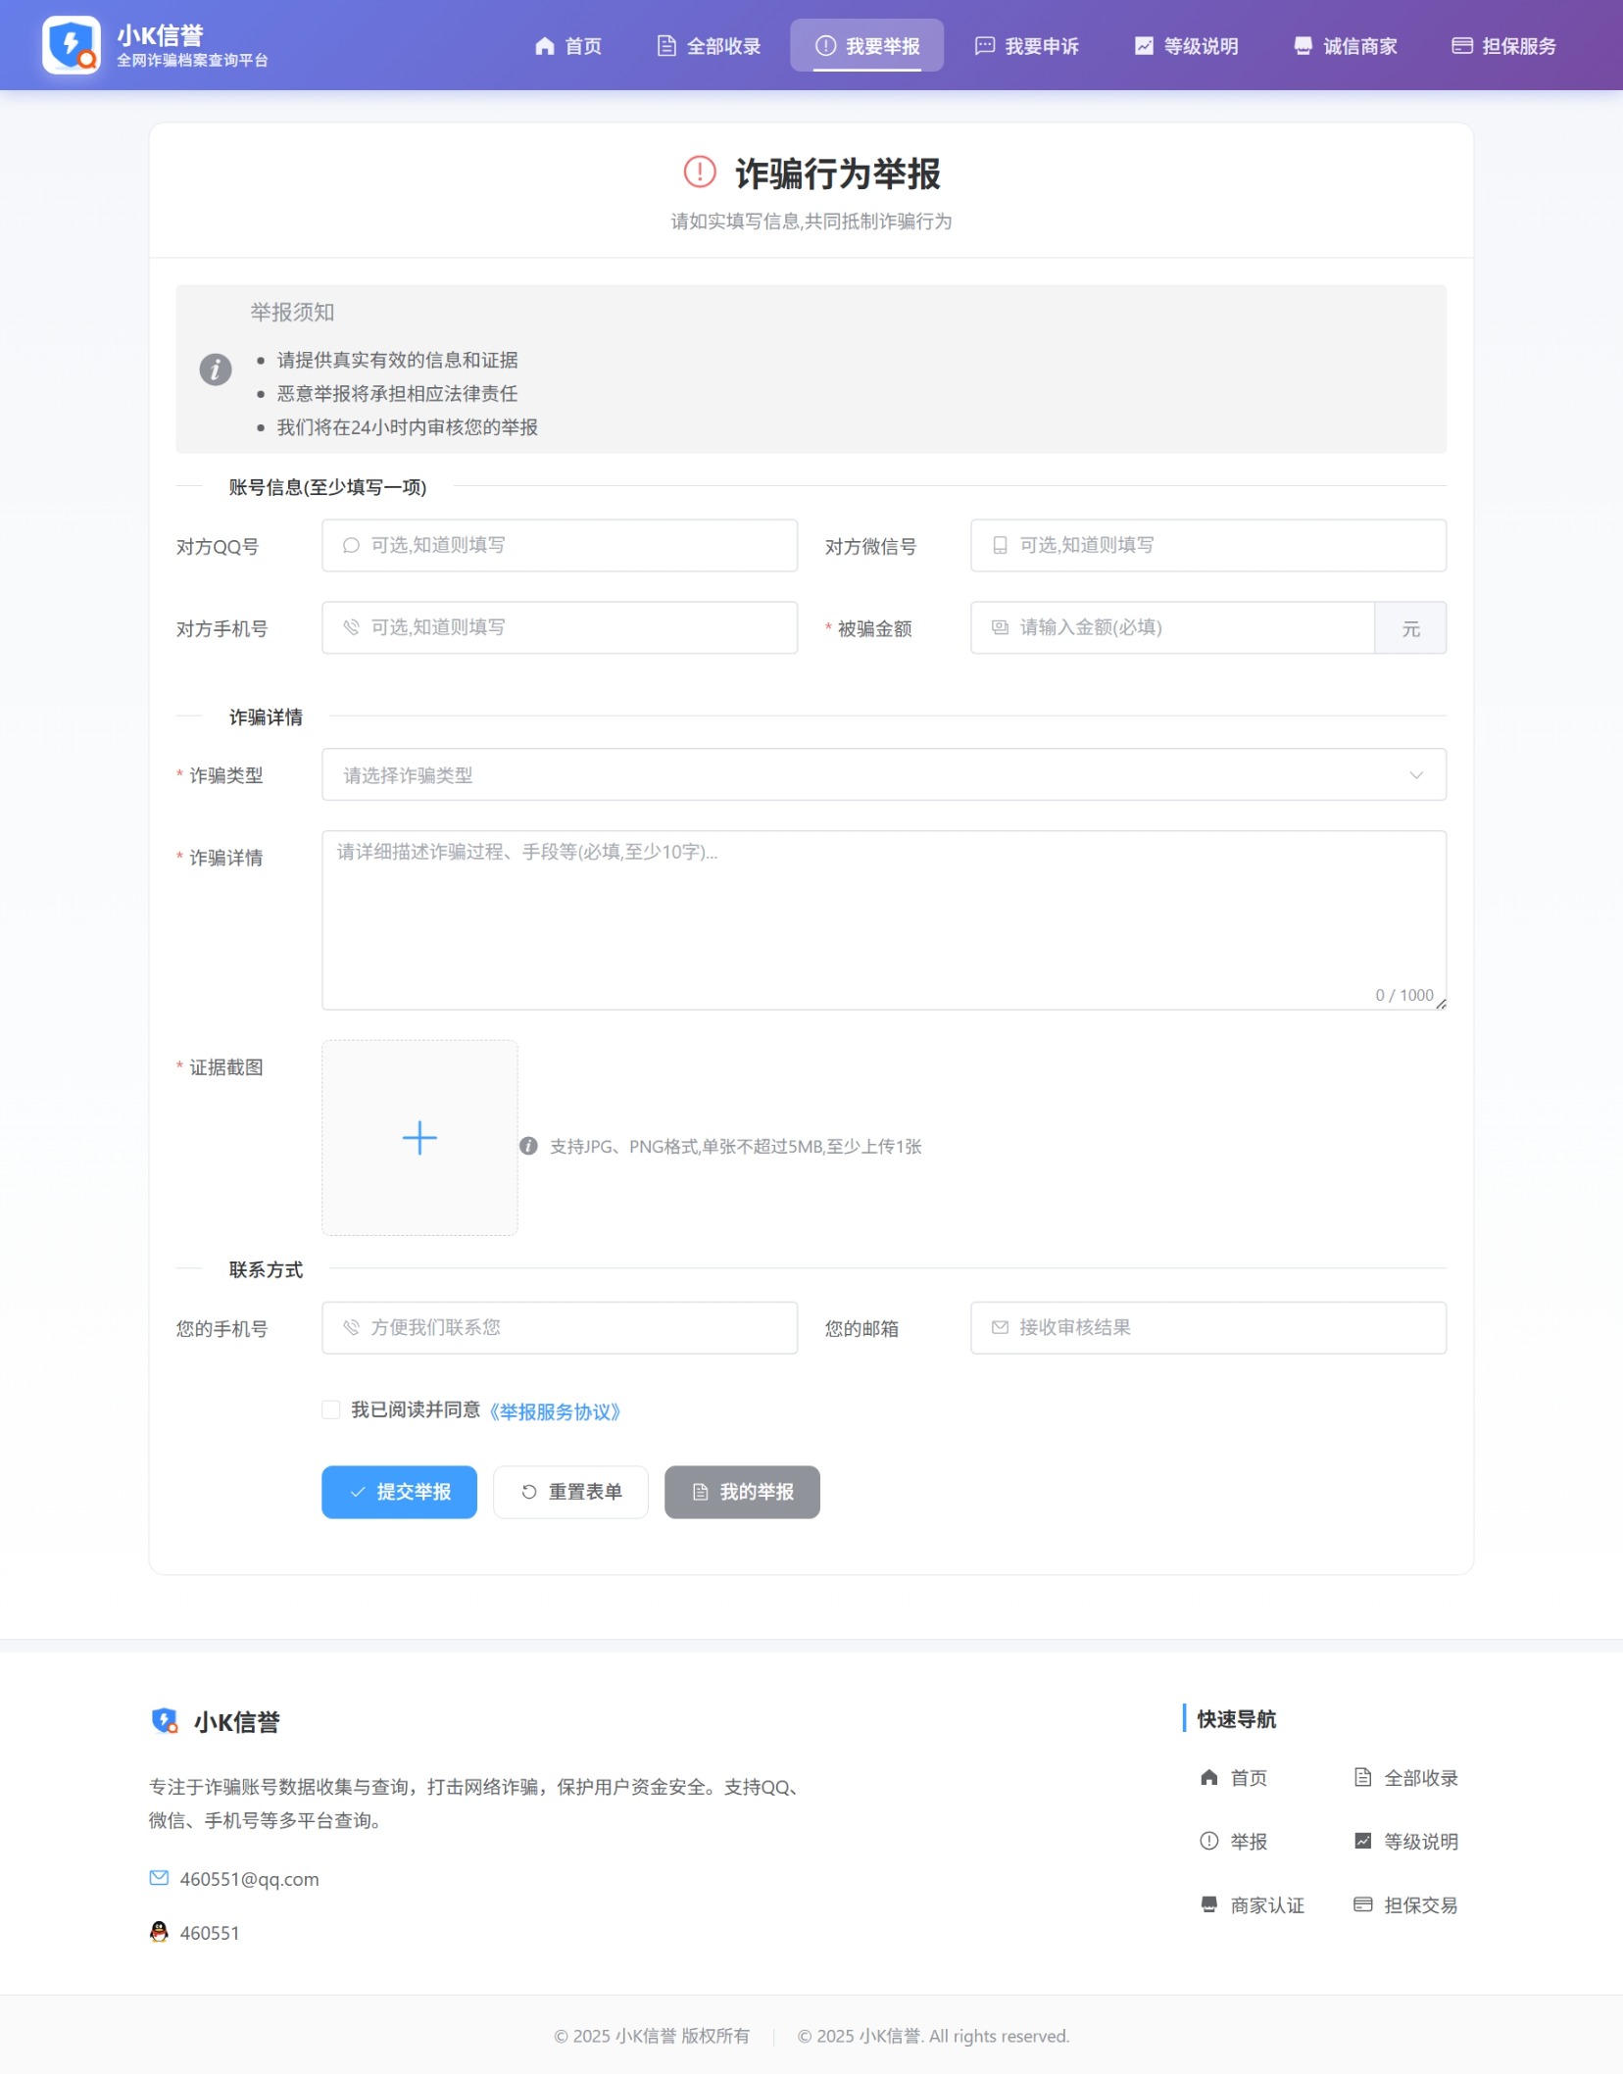
Task: Open the 诈骗类型 dropdown selector
Action: pos(883,774)
